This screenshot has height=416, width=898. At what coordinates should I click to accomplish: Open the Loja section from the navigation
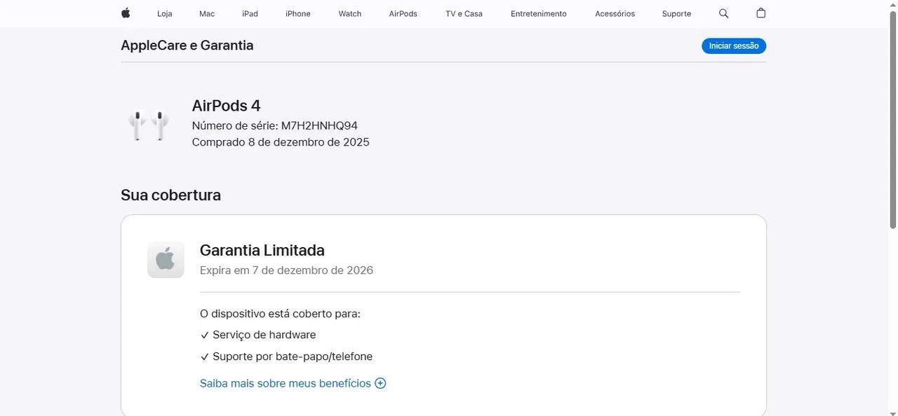click(163, 13)
